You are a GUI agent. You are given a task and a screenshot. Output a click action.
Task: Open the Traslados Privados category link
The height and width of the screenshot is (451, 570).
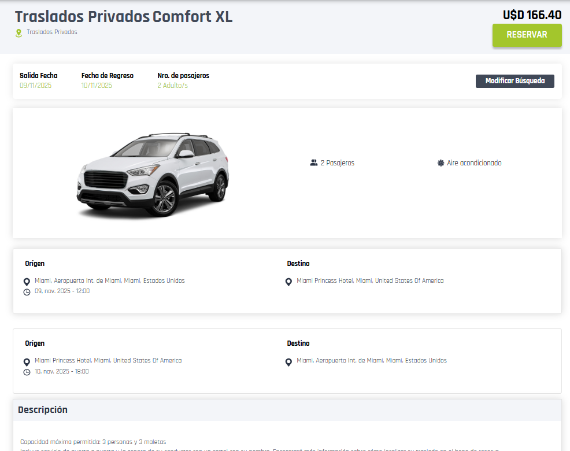pyautogui.click(x=51, y=32)
